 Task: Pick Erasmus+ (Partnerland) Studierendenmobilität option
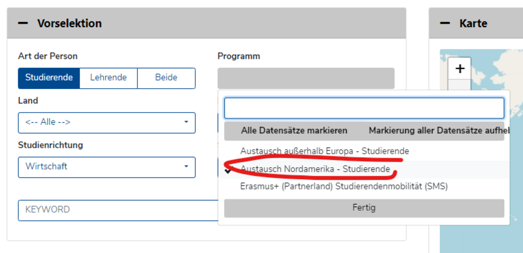(343, 186)
